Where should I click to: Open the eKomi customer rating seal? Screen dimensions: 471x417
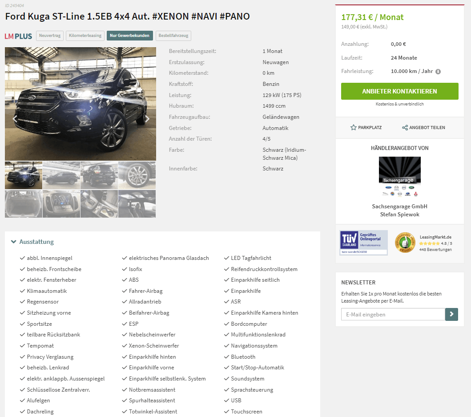[405, 243]
